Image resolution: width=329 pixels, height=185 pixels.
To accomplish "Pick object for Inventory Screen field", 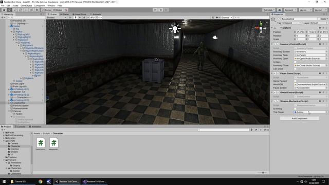I will [326, 51].
